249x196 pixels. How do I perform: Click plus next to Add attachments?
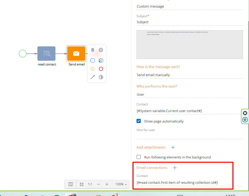point(173,148)
